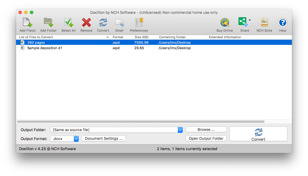Click the 260 pages file icon

click(x=23, y=42)
